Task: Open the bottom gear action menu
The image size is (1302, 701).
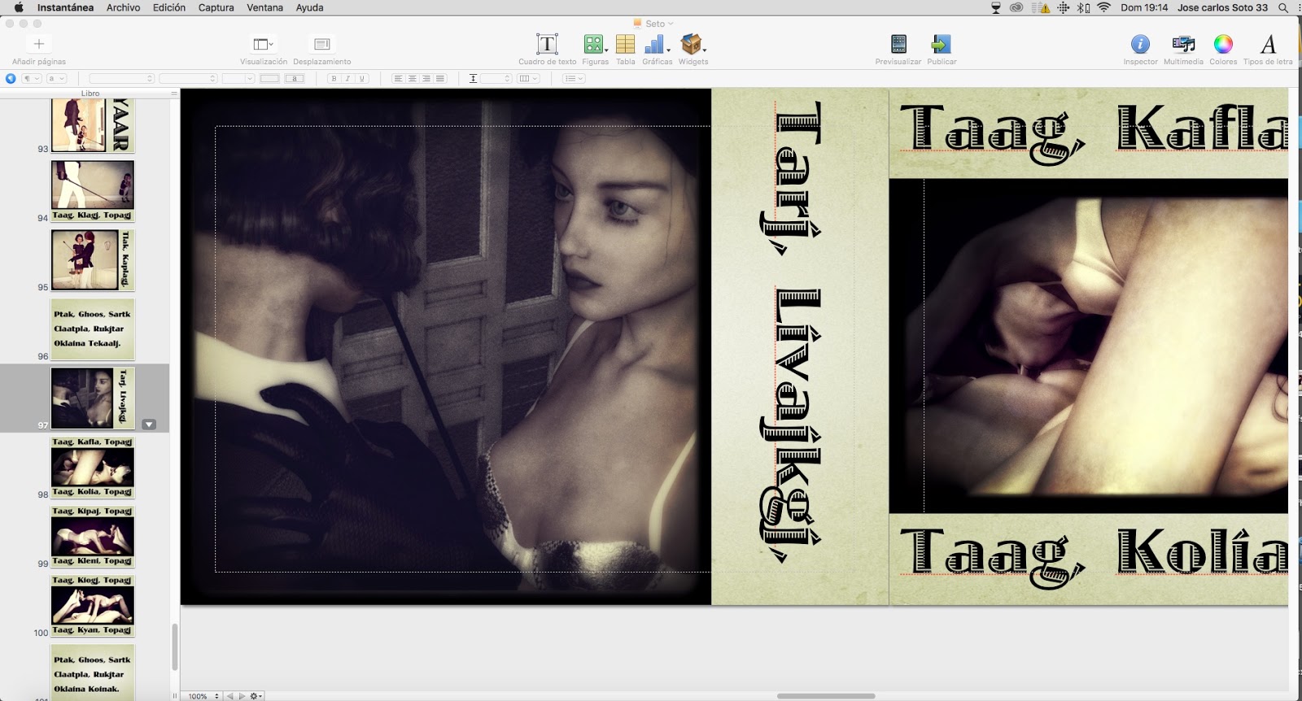Action: [256, 696]
